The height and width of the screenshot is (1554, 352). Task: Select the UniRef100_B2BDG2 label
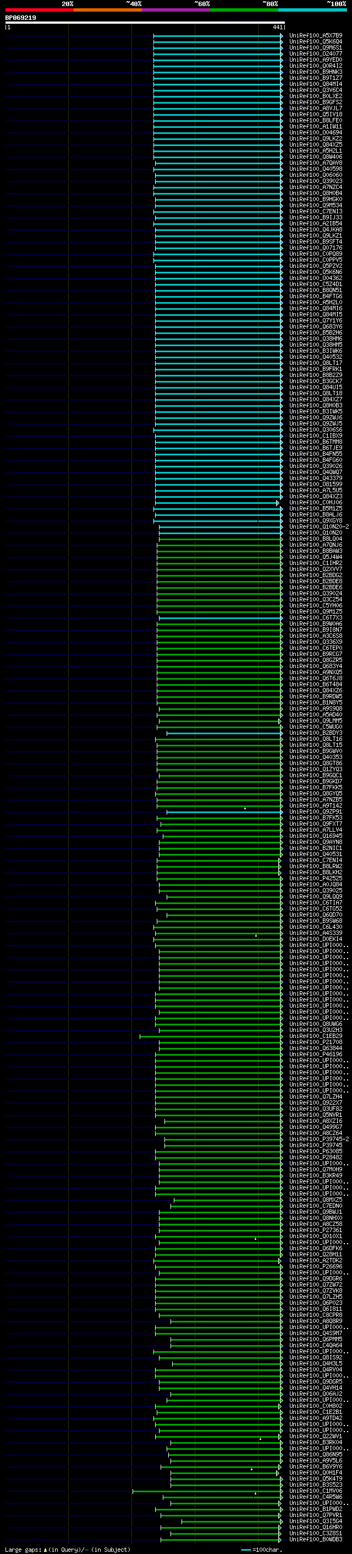(x=315, y=575)
